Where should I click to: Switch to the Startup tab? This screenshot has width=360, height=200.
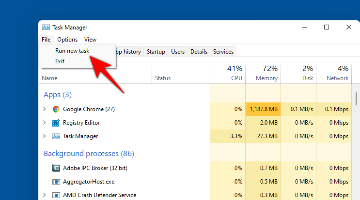[x=156, y=52]
